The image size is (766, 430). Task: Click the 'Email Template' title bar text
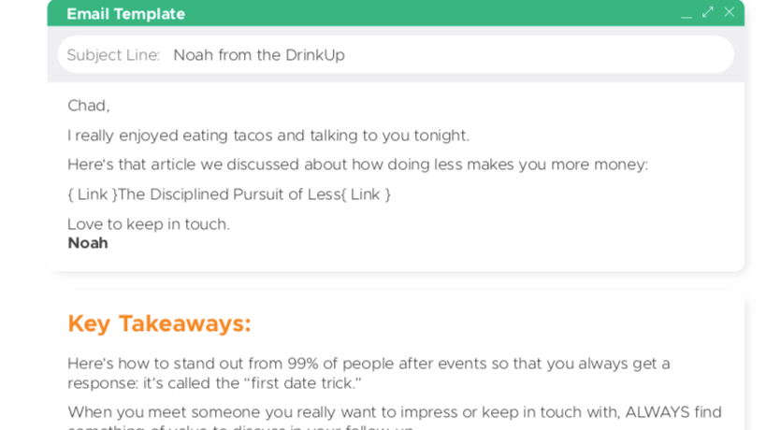126,14
